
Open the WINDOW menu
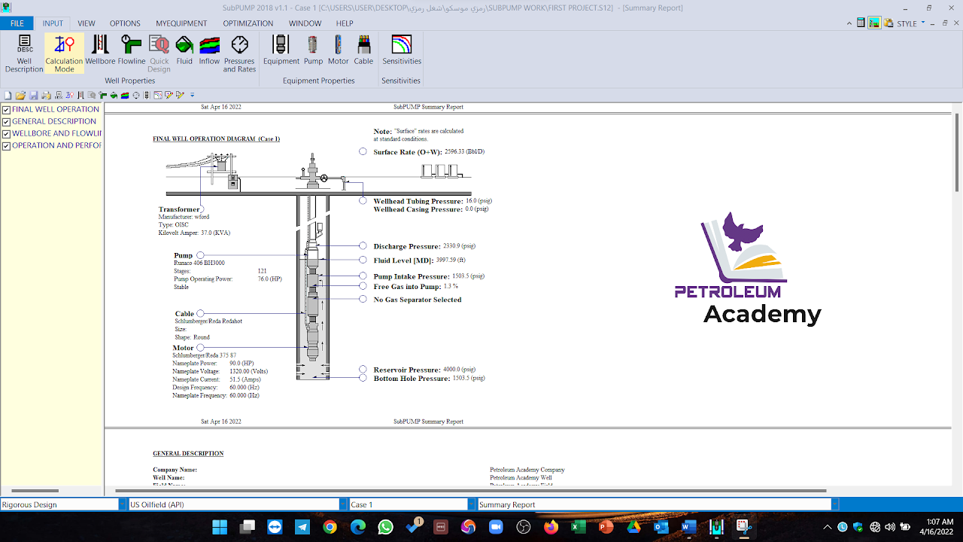point(305,23)
